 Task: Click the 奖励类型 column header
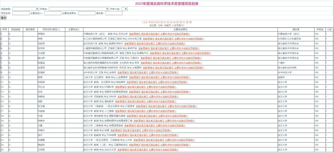pos(15,29)
